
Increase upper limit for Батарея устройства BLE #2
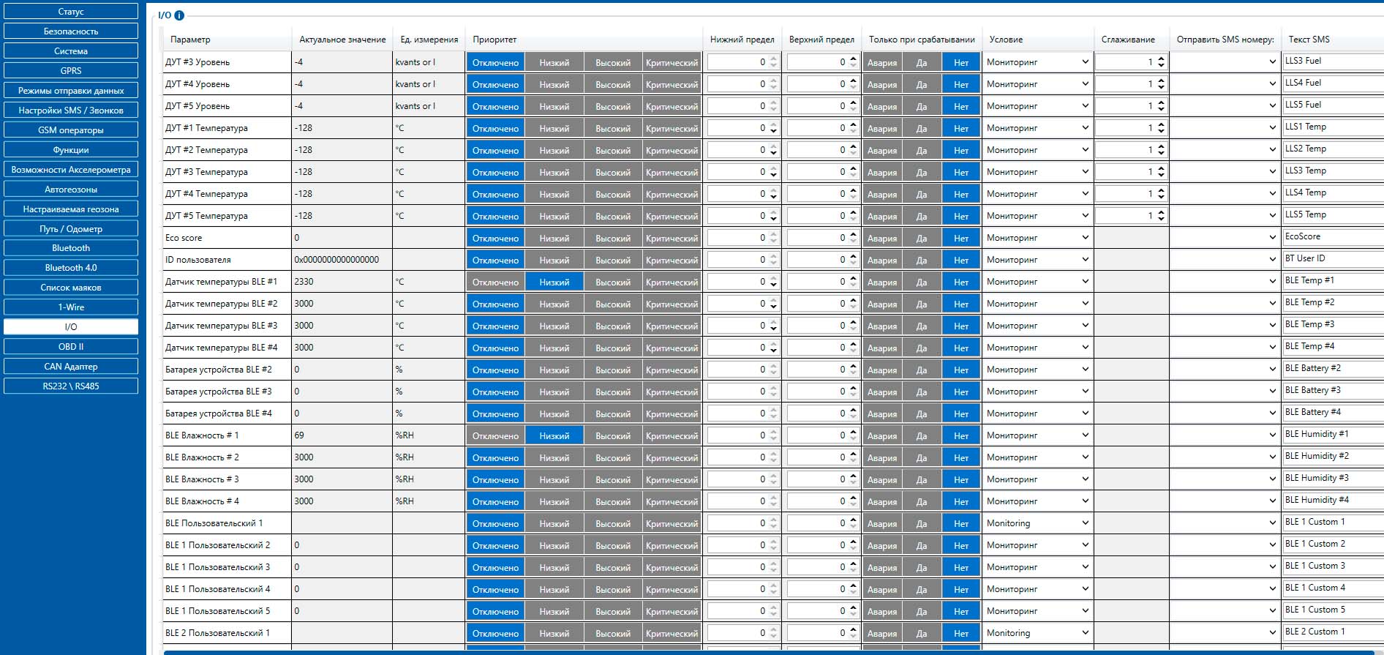pyautogui.click(x=853, y=366)
